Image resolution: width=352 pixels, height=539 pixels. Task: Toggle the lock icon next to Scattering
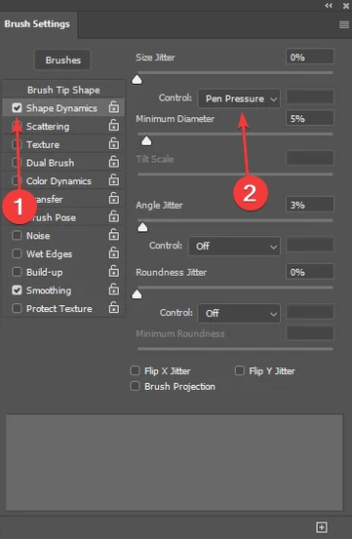point(114,126)
